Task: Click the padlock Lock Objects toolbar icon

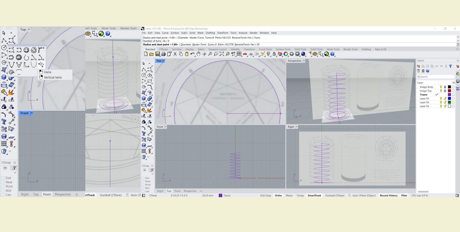Action: (274, 54)
